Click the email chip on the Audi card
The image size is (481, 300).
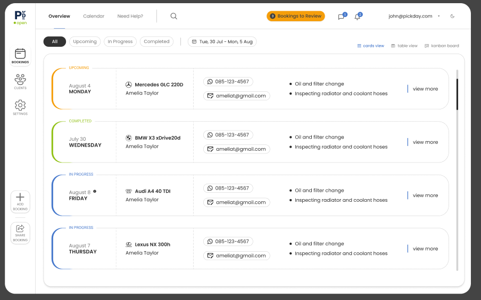[x=237, y=202]
